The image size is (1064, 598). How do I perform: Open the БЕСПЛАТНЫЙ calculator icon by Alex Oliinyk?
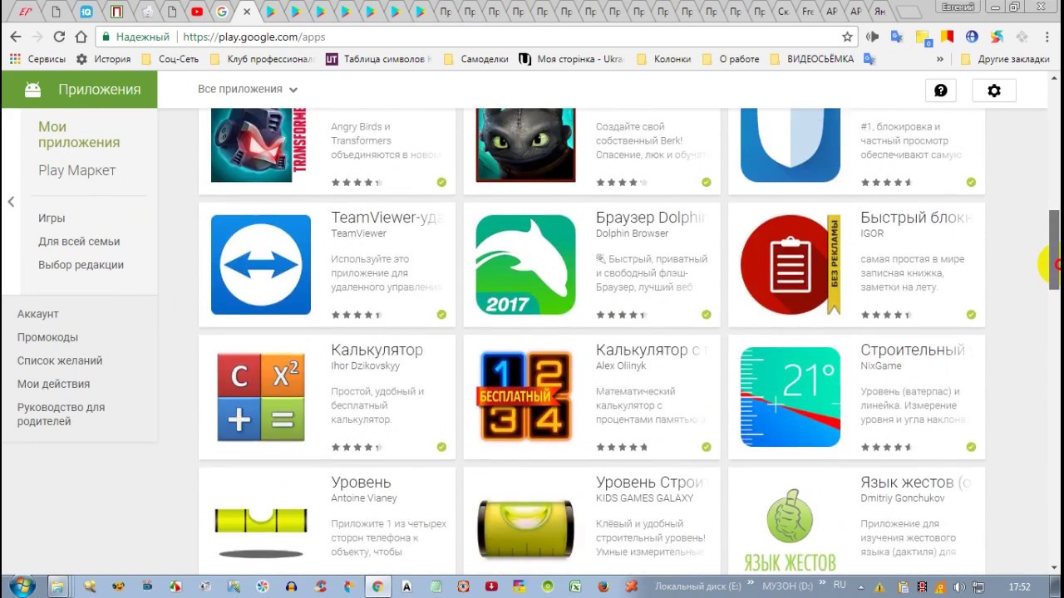[x=525, y=397]
